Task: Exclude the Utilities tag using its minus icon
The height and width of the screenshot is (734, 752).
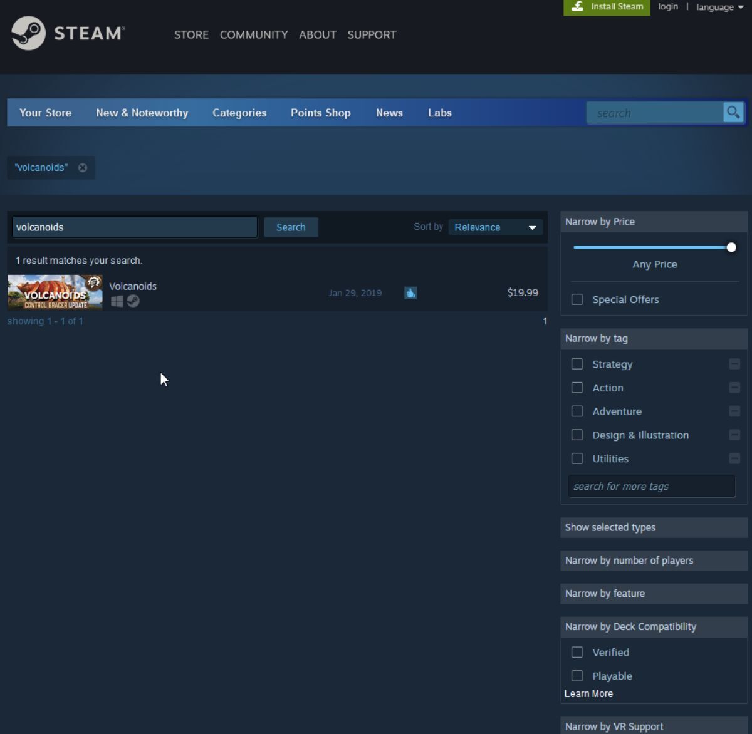Action: tap(734, 459)
